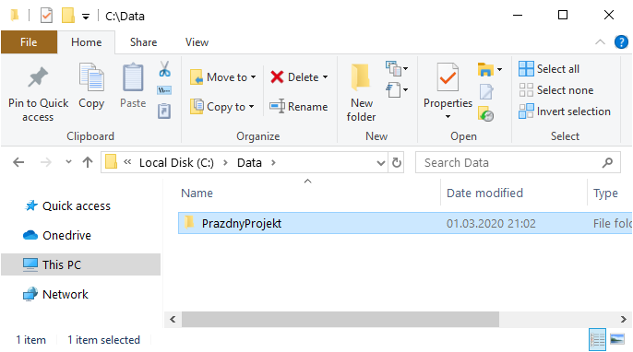
Task: Click the horizontal scrollbar thumb
Action: coord(340,320)
